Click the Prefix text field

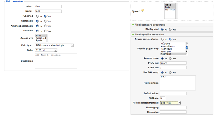click(173, 63)
